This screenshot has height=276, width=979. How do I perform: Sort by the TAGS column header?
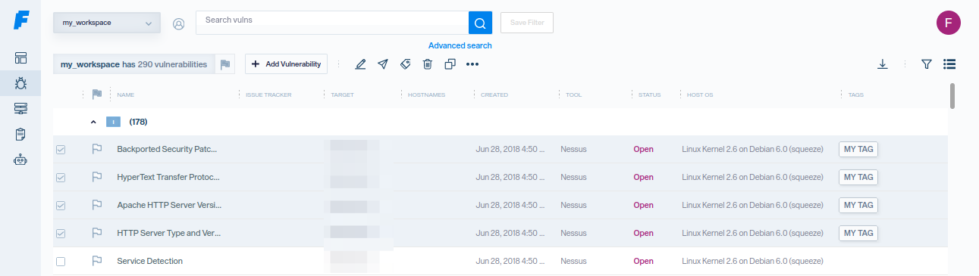click(x=856, y=95)
